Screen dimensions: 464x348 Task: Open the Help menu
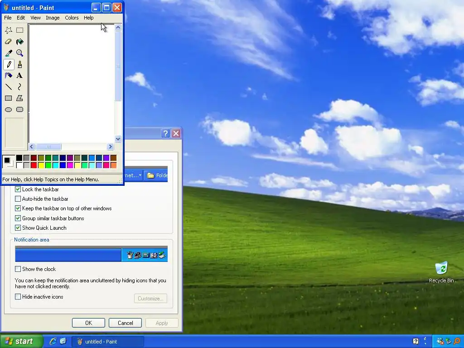88,18
